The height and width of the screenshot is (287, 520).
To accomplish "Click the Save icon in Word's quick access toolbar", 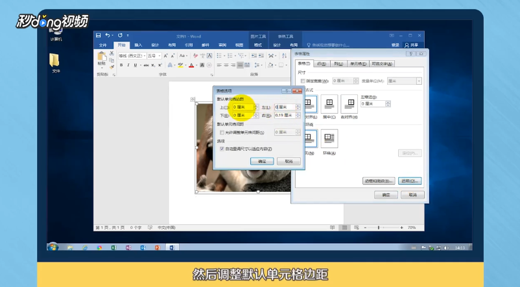I will pos(98,36).
